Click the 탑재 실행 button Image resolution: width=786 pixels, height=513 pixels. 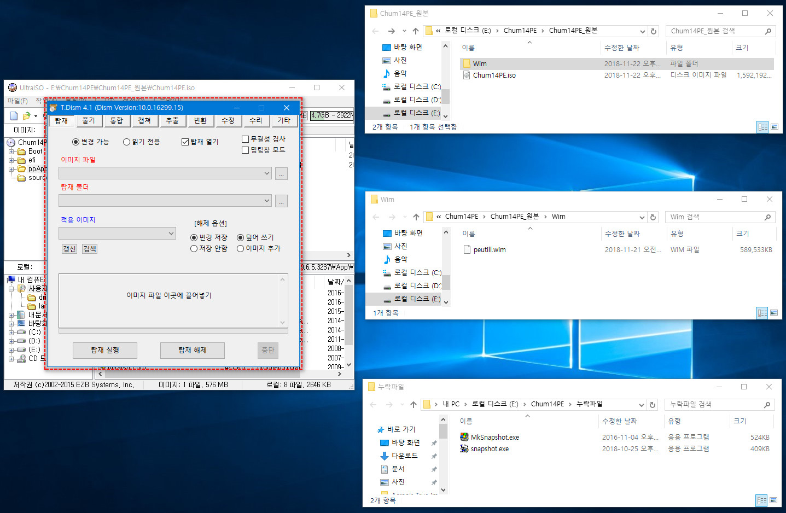pyautogui.click(x=105, y=350)
